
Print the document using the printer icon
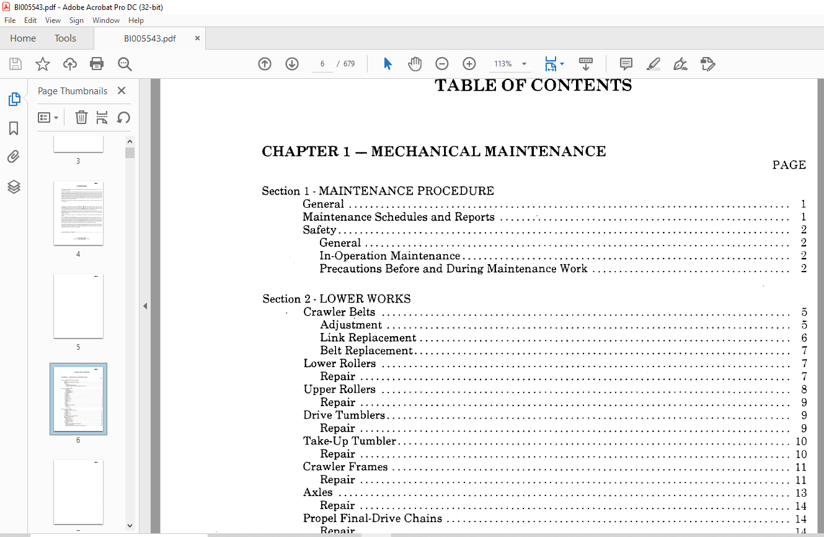click(x=97, y=64)
